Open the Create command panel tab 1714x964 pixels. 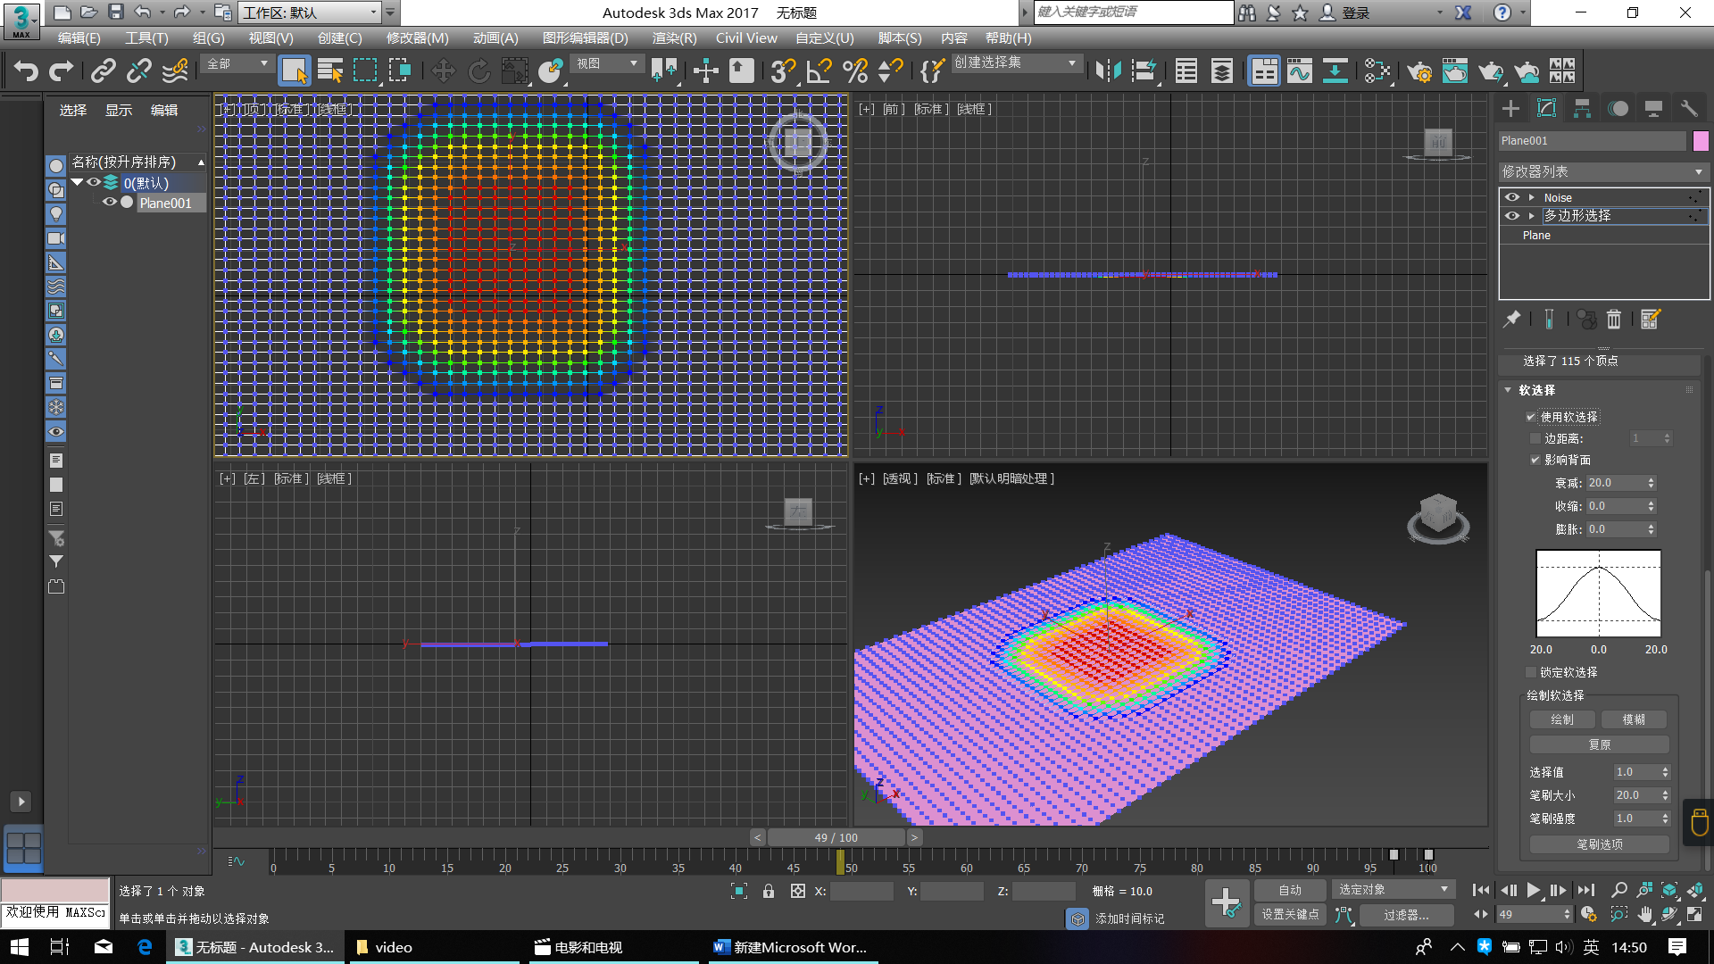point(1510,109)
